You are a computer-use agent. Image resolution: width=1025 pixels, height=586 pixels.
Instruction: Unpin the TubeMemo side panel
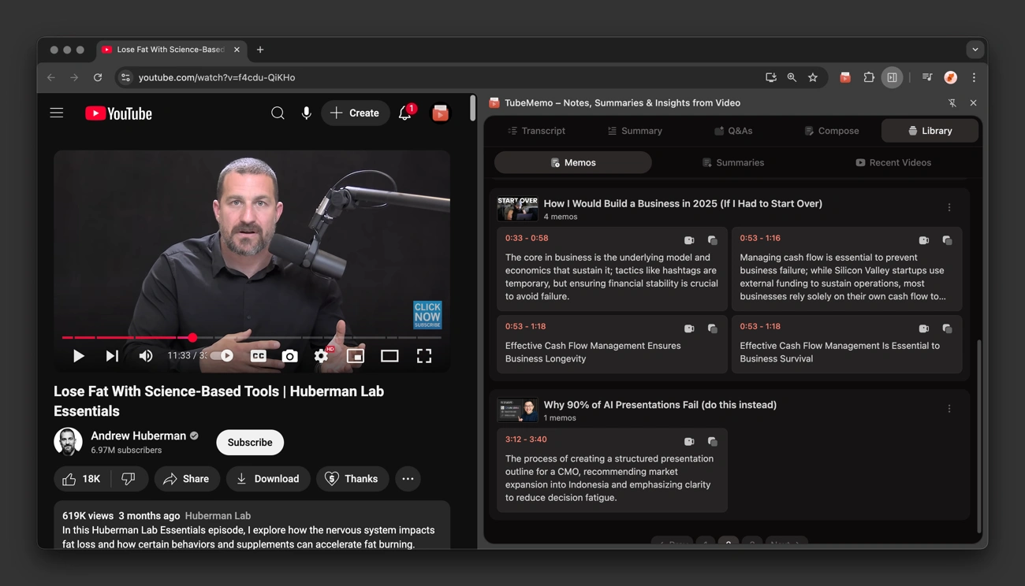point(952,103)
